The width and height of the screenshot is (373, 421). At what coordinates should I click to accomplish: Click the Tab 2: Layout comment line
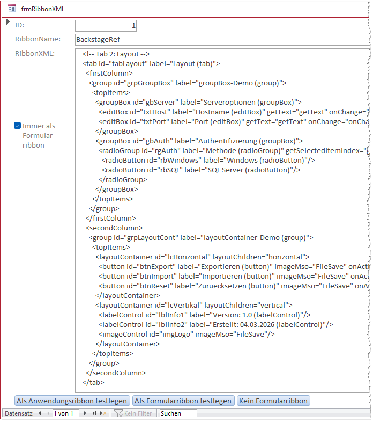[x=116, y=54]
